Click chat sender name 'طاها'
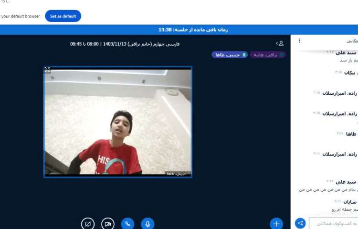 click(x=351, y=134)
